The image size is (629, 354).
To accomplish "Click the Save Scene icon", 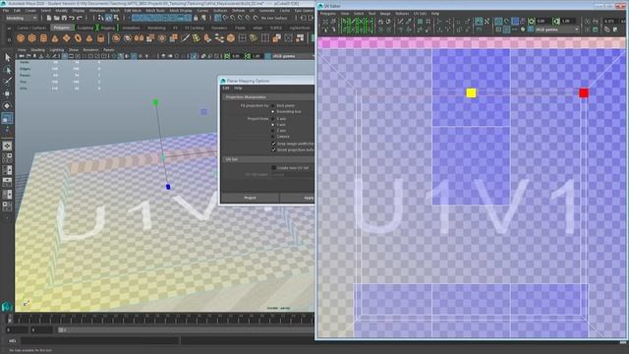I will pyautogui.click(x=64, y=18).
